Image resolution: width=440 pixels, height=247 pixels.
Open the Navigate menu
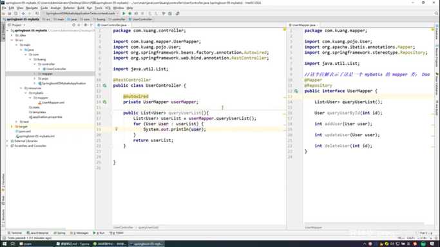(x=32, y=8)
